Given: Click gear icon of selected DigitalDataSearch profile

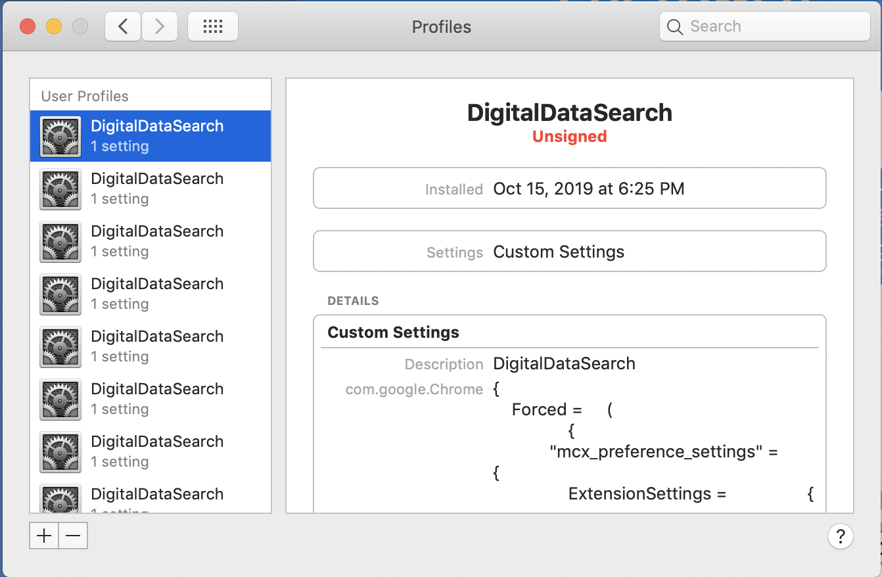Looking at the screenshot, I should tap(60, 136).
